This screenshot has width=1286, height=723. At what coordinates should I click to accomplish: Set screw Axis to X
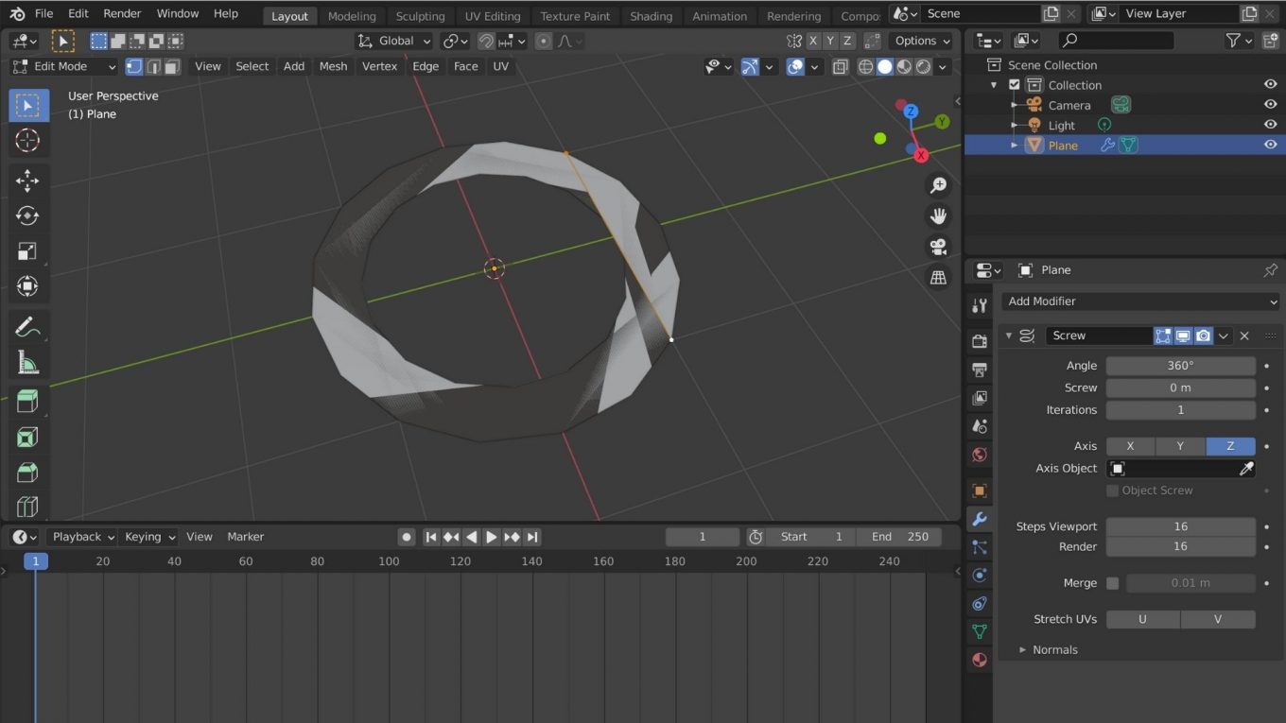[x=1130, y=445]
